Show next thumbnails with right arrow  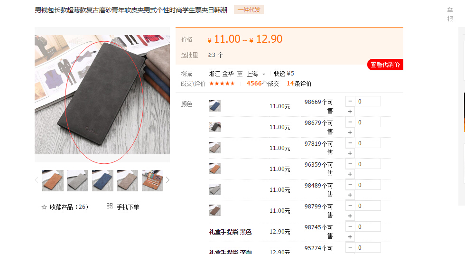pyautogui.click(x=167, y=180)
